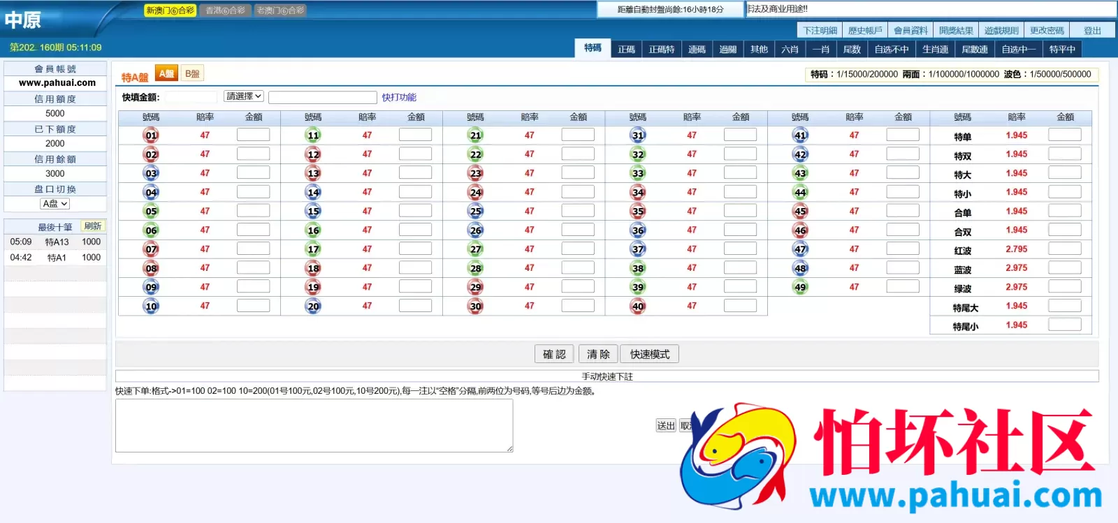Open the 請選擇 quick-fill dropdown
This screenshot has width=1118, height=523.
pyautogui.click(x=243, y=96)
